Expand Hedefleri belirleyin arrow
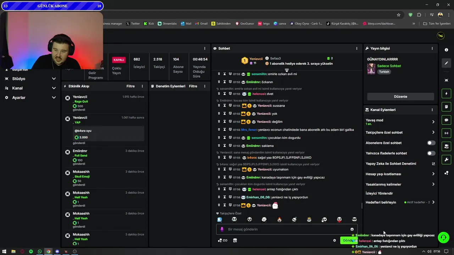This screenshot has width=454, height=255. pyautogui.click(x=433, y=202)
